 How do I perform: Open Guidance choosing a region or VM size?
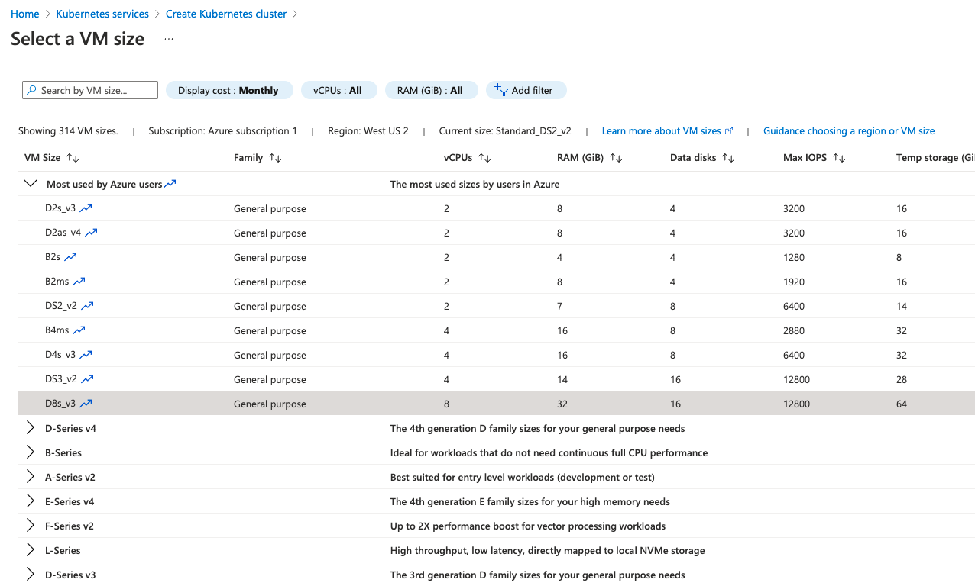(849, 130)
